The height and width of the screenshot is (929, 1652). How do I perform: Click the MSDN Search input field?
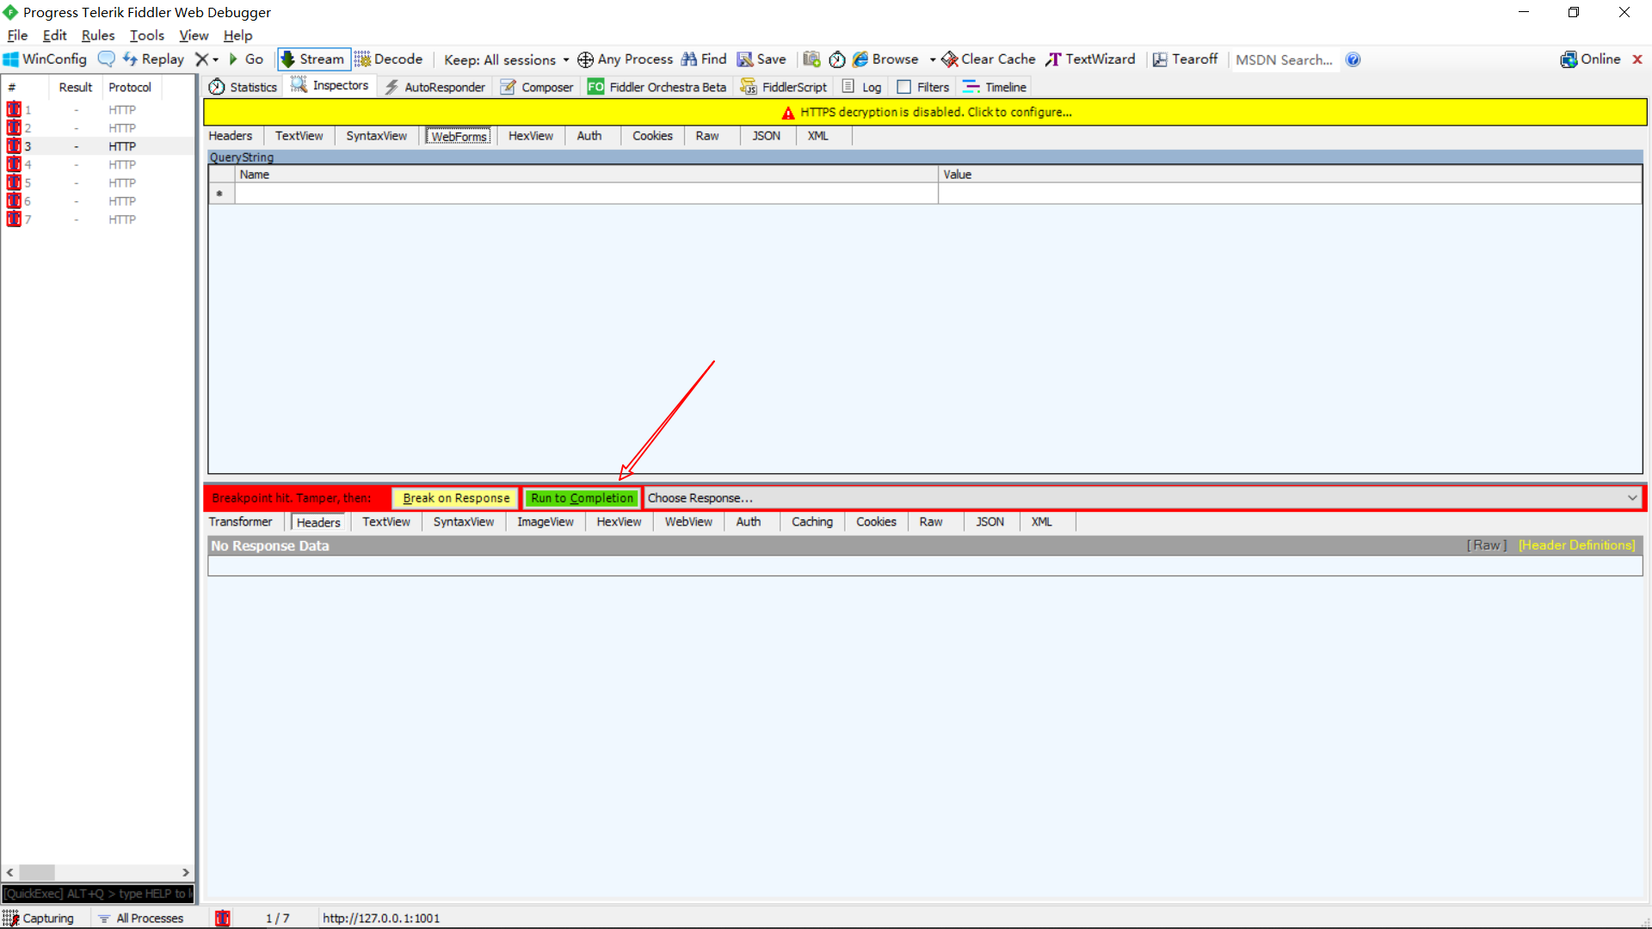coord(1284,59)
